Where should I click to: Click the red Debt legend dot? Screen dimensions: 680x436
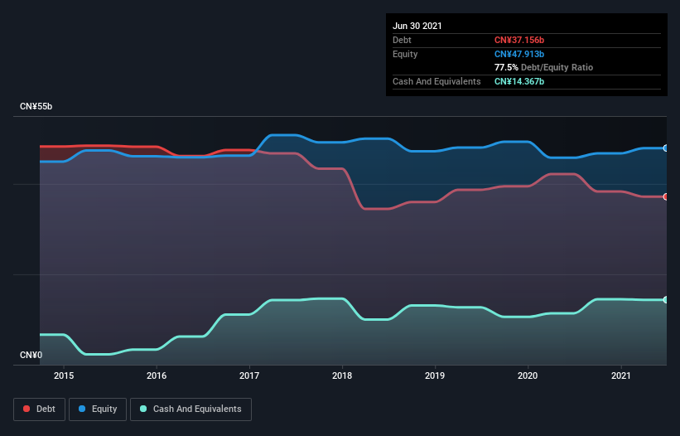point(27,409)
